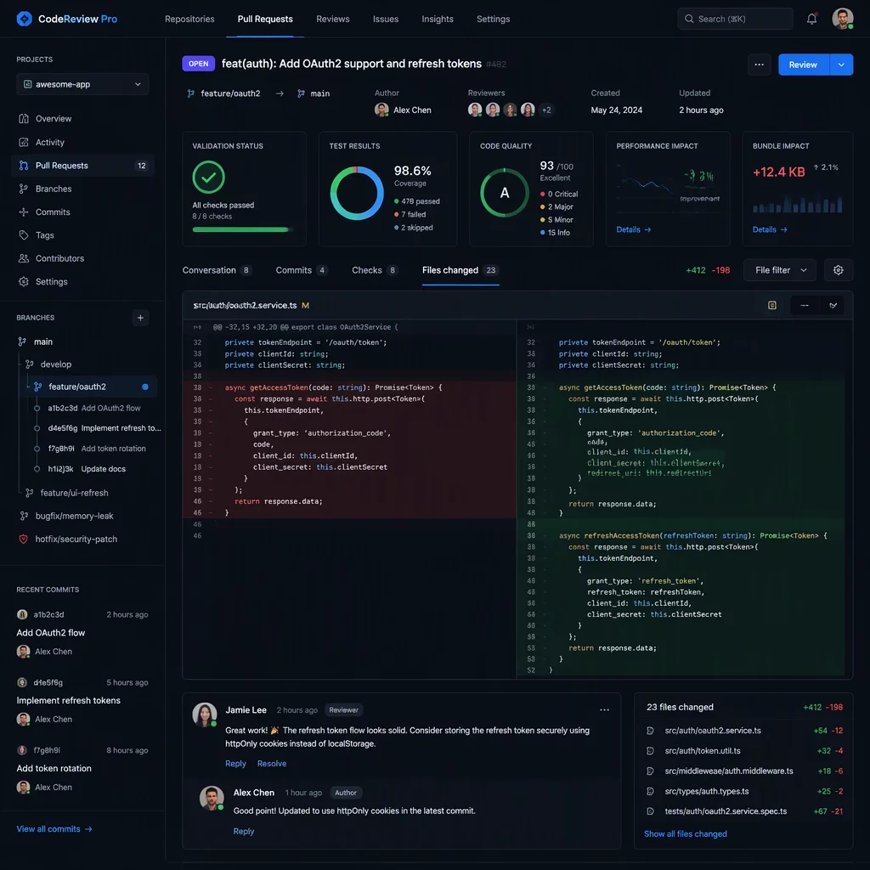The height and width of the screenshot is (870, 870).
Task: Expand hidden lines above the diff hunk
Action: (197, 327)
